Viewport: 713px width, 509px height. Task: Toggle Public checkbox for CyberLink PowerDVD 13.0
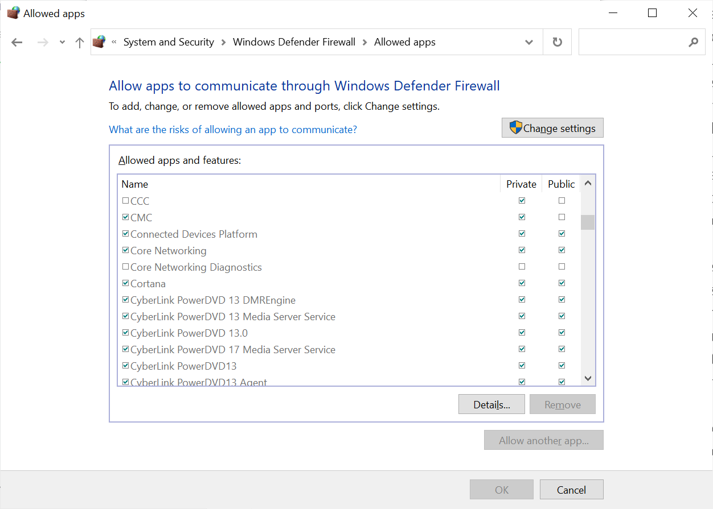click(x=562, y=333)
